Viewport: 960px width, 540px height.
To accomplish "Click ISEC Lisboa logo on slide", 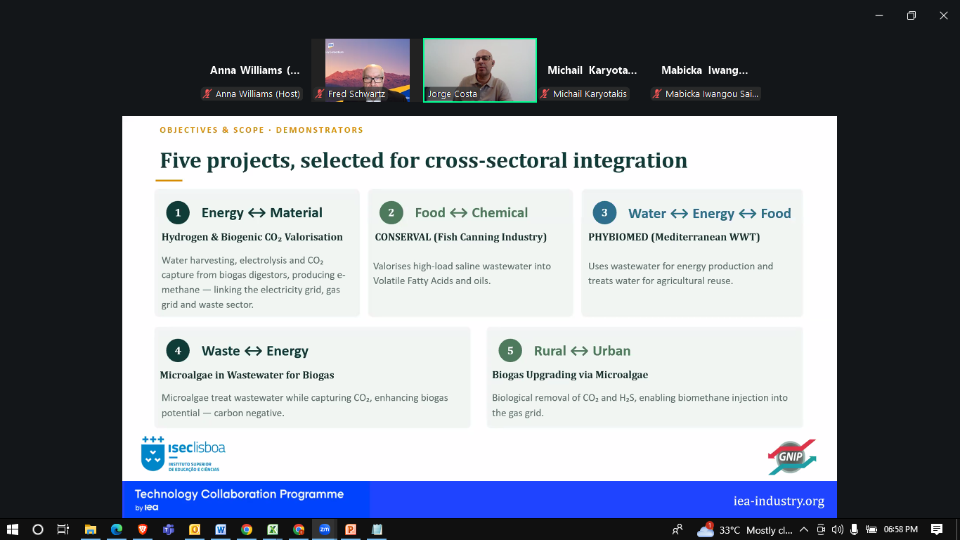I will point(183,454).
